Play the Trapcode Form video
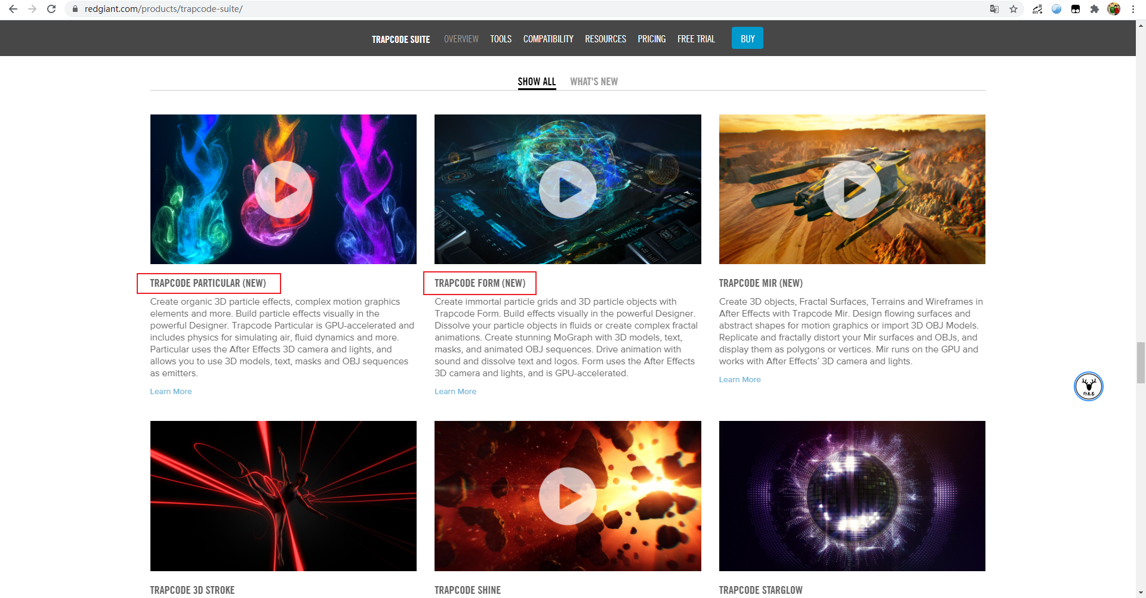The width and height of the screenshot is (1146, 598). [x=568, y=190]
